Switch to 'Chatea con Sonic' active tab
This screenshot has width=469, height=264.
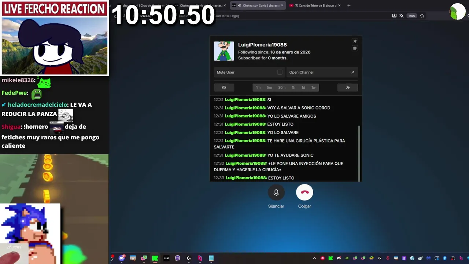257,5
